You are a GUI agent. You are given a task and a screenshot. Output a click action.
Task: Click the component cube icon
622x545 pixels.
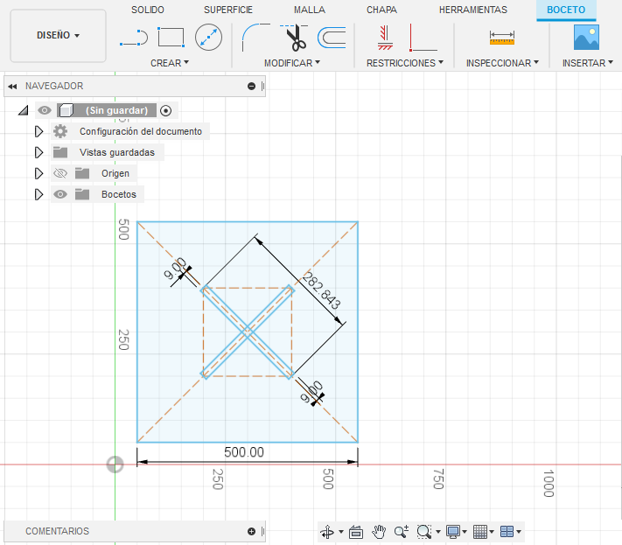(66, 110)
